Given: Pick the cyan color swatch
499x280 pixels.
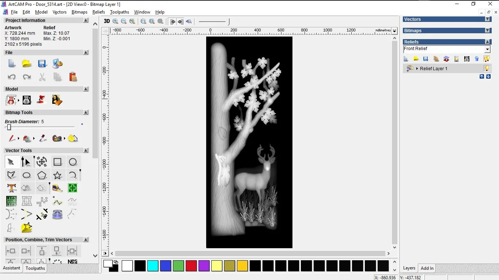Looking at the screenshot, I should tap(153, 266).
